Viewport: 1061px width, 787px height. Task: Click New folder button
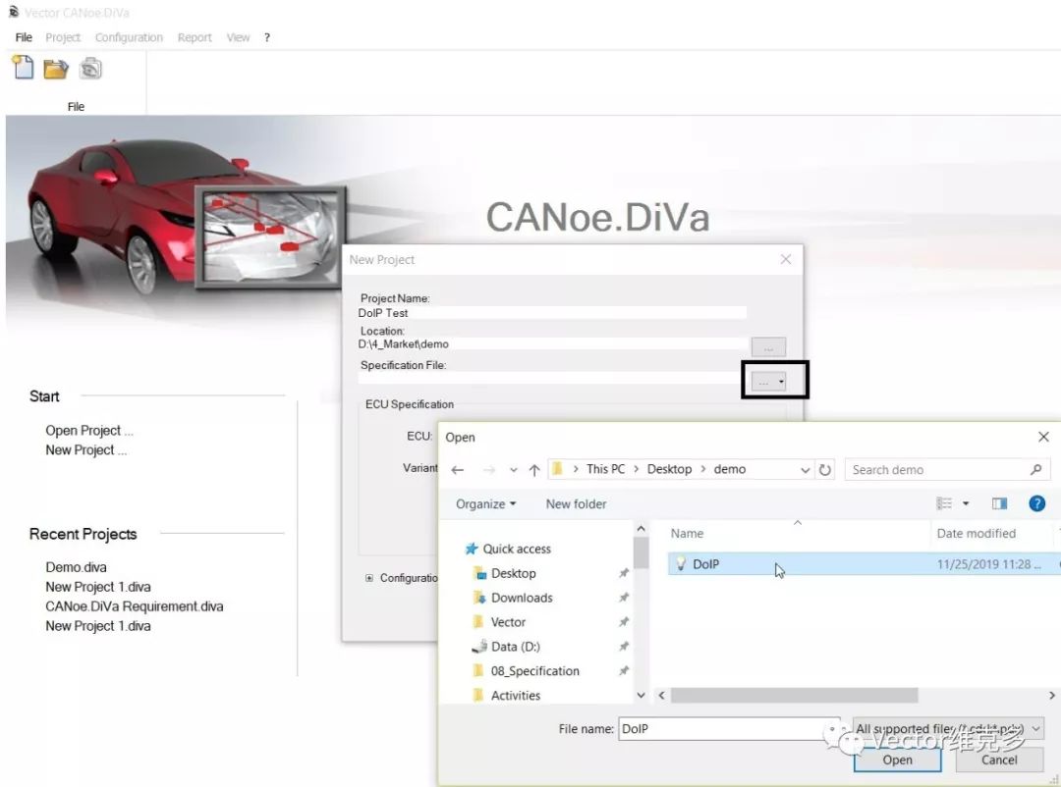pyautogui.click(x=576, y=504)
